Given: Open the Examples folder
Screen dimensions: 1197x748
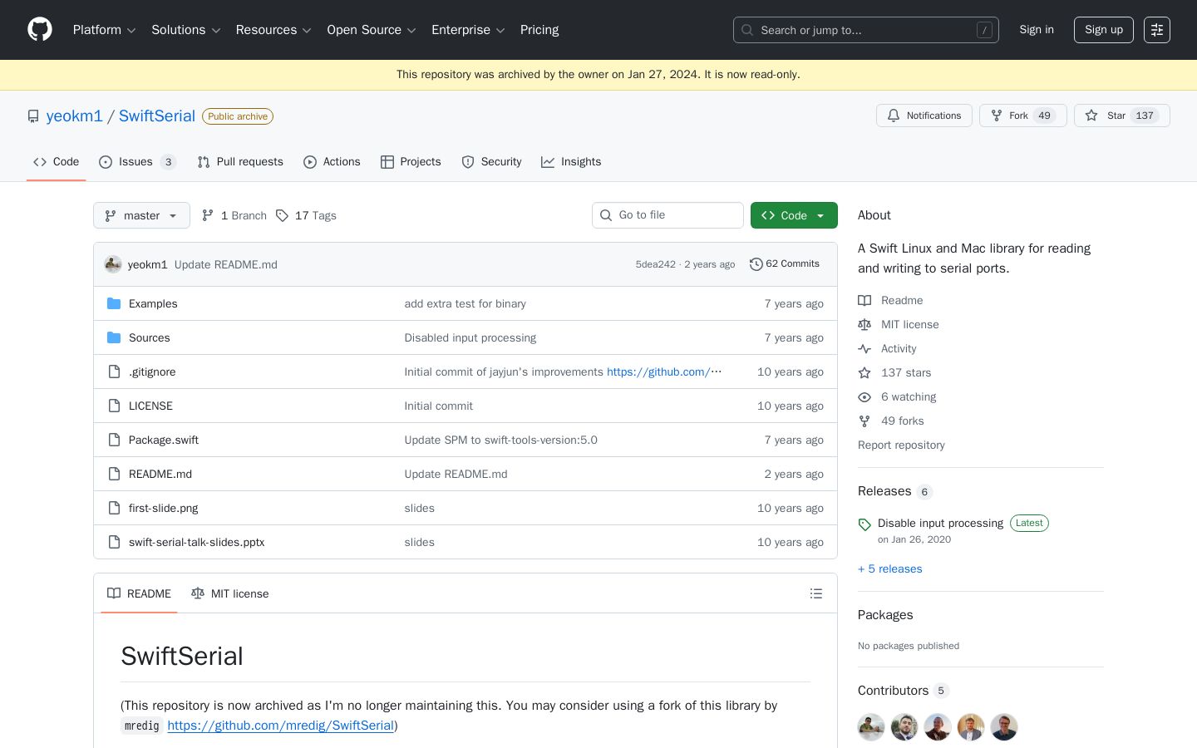Looking at the screenshot, I should [153, 303].
